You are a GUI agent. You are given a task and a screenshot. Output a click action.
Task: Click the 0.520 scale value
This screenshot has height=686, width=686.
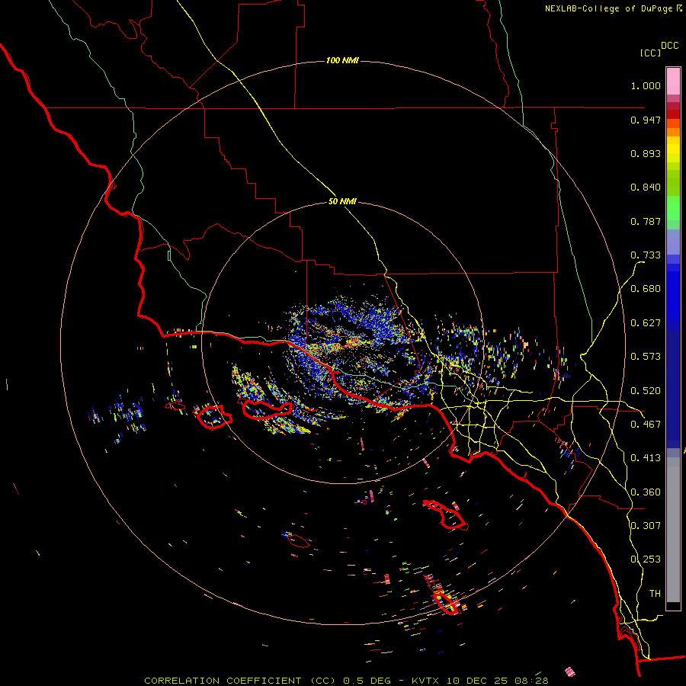click(646, 391)
